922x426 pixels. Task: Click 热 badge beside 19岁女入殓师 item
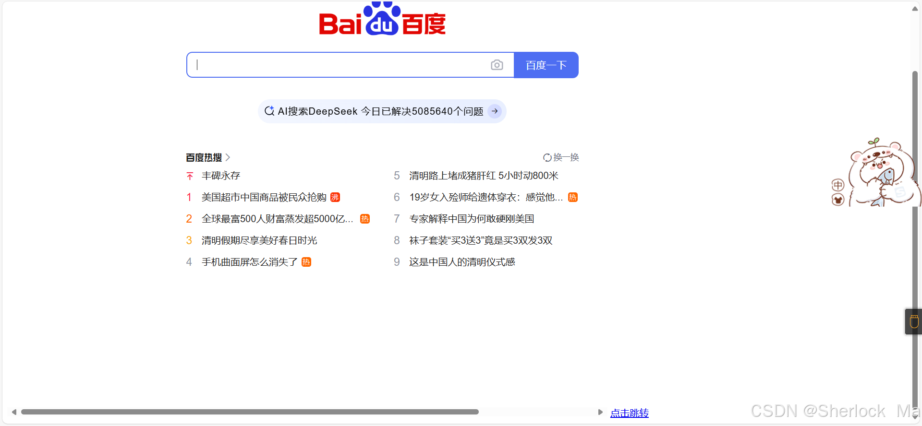point(573,197)
